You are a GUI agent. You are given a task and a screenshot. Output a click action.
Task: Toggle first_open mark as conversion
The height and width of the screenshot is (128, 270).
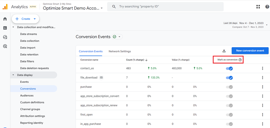230,114
